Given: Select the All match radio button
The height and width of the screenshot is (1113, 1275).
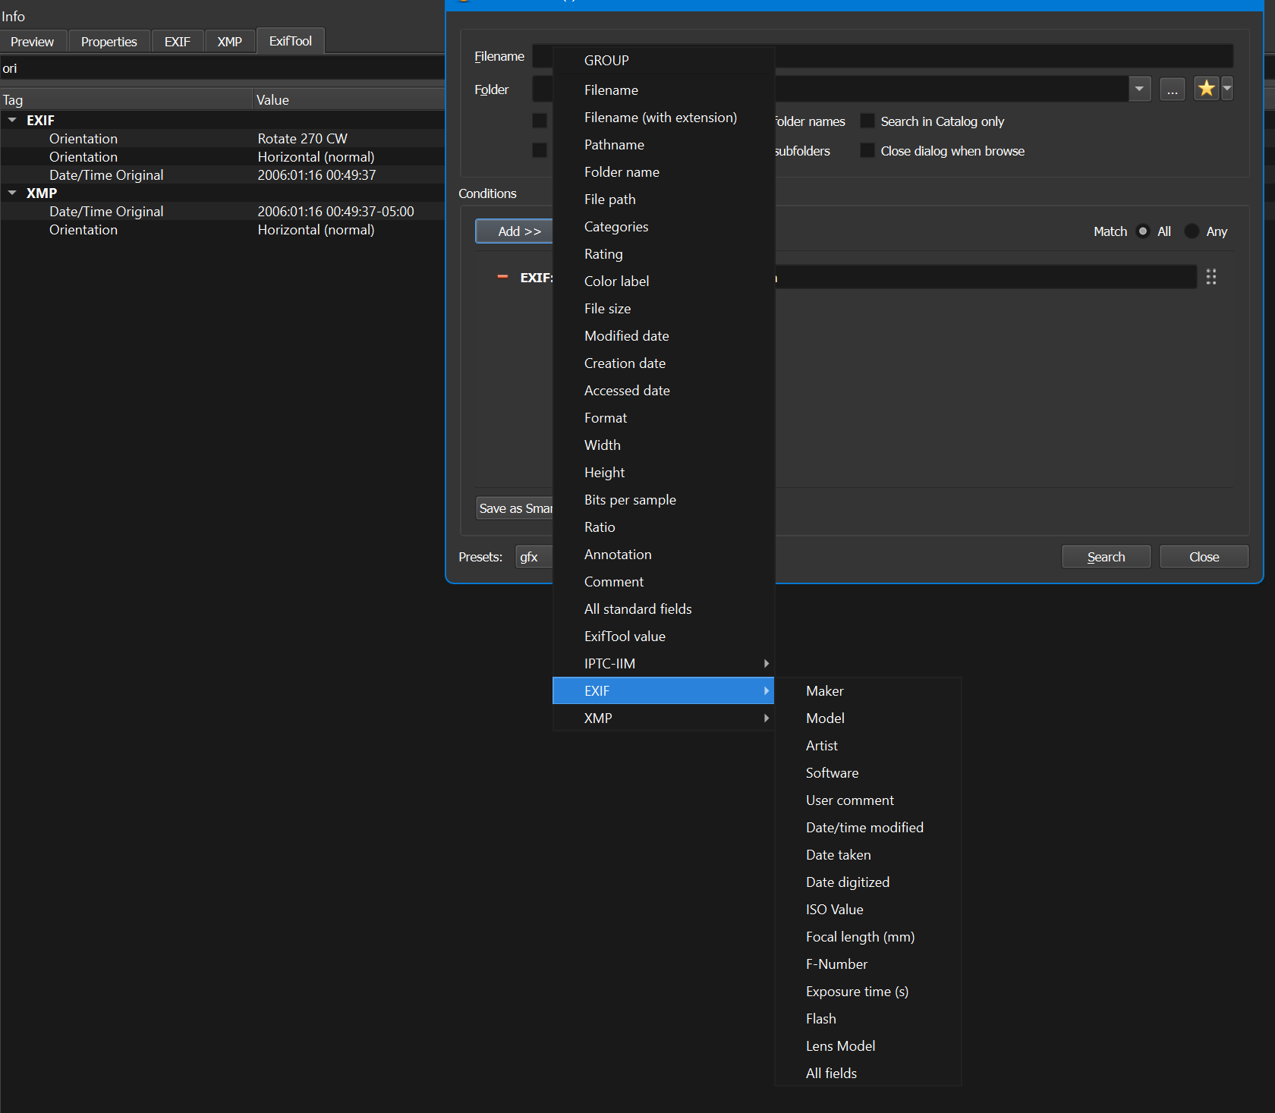Looking at the screenshot, I should (x=1143, y=231).
